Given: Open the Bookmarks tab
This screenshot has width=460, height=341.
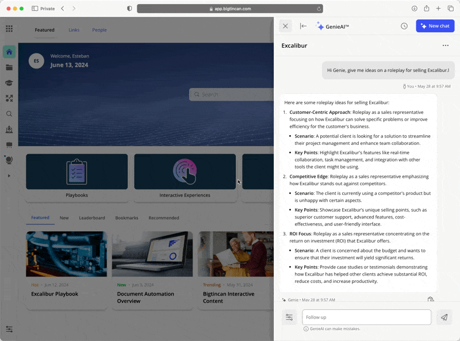Looking at the screenshot, I should point(126,218).
